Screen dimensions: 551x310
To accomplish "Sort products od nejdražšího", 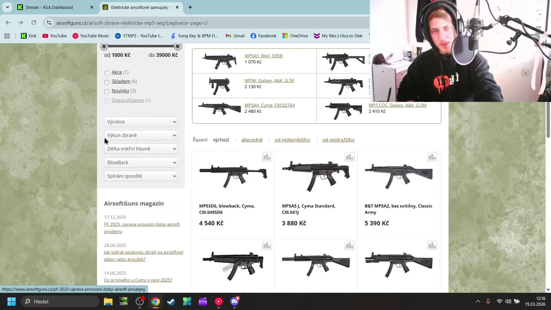I will (x=338, y=140).
